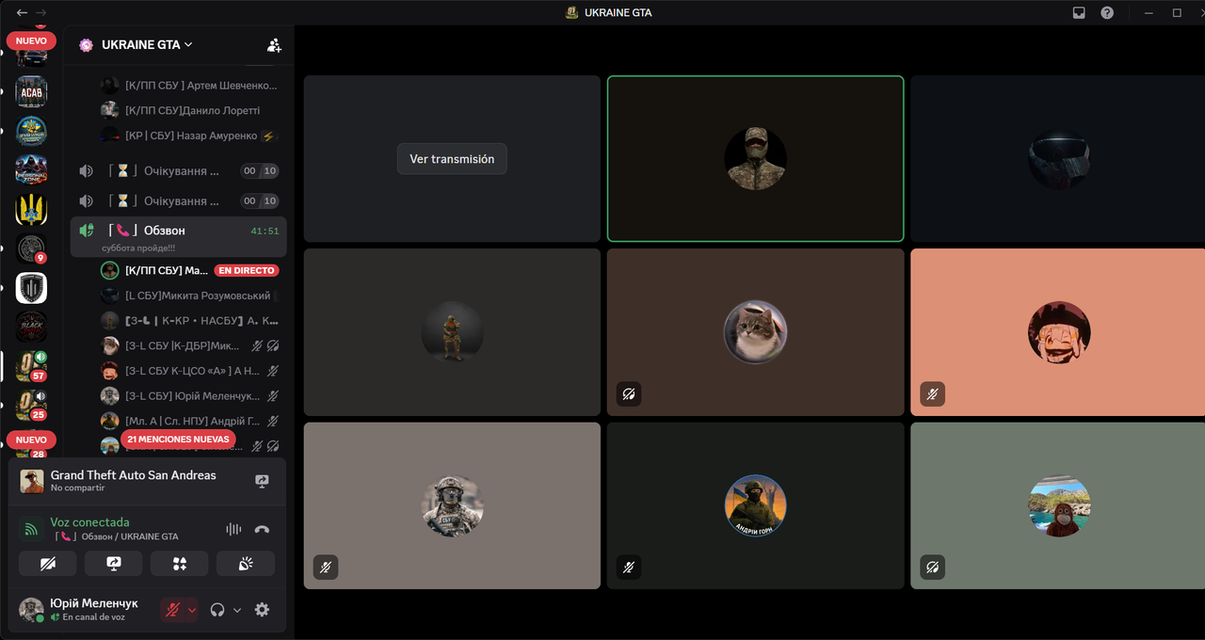This screenshot has width=1205, height=640.
Task: Select member Назар Амуренко
Action: 189,136
